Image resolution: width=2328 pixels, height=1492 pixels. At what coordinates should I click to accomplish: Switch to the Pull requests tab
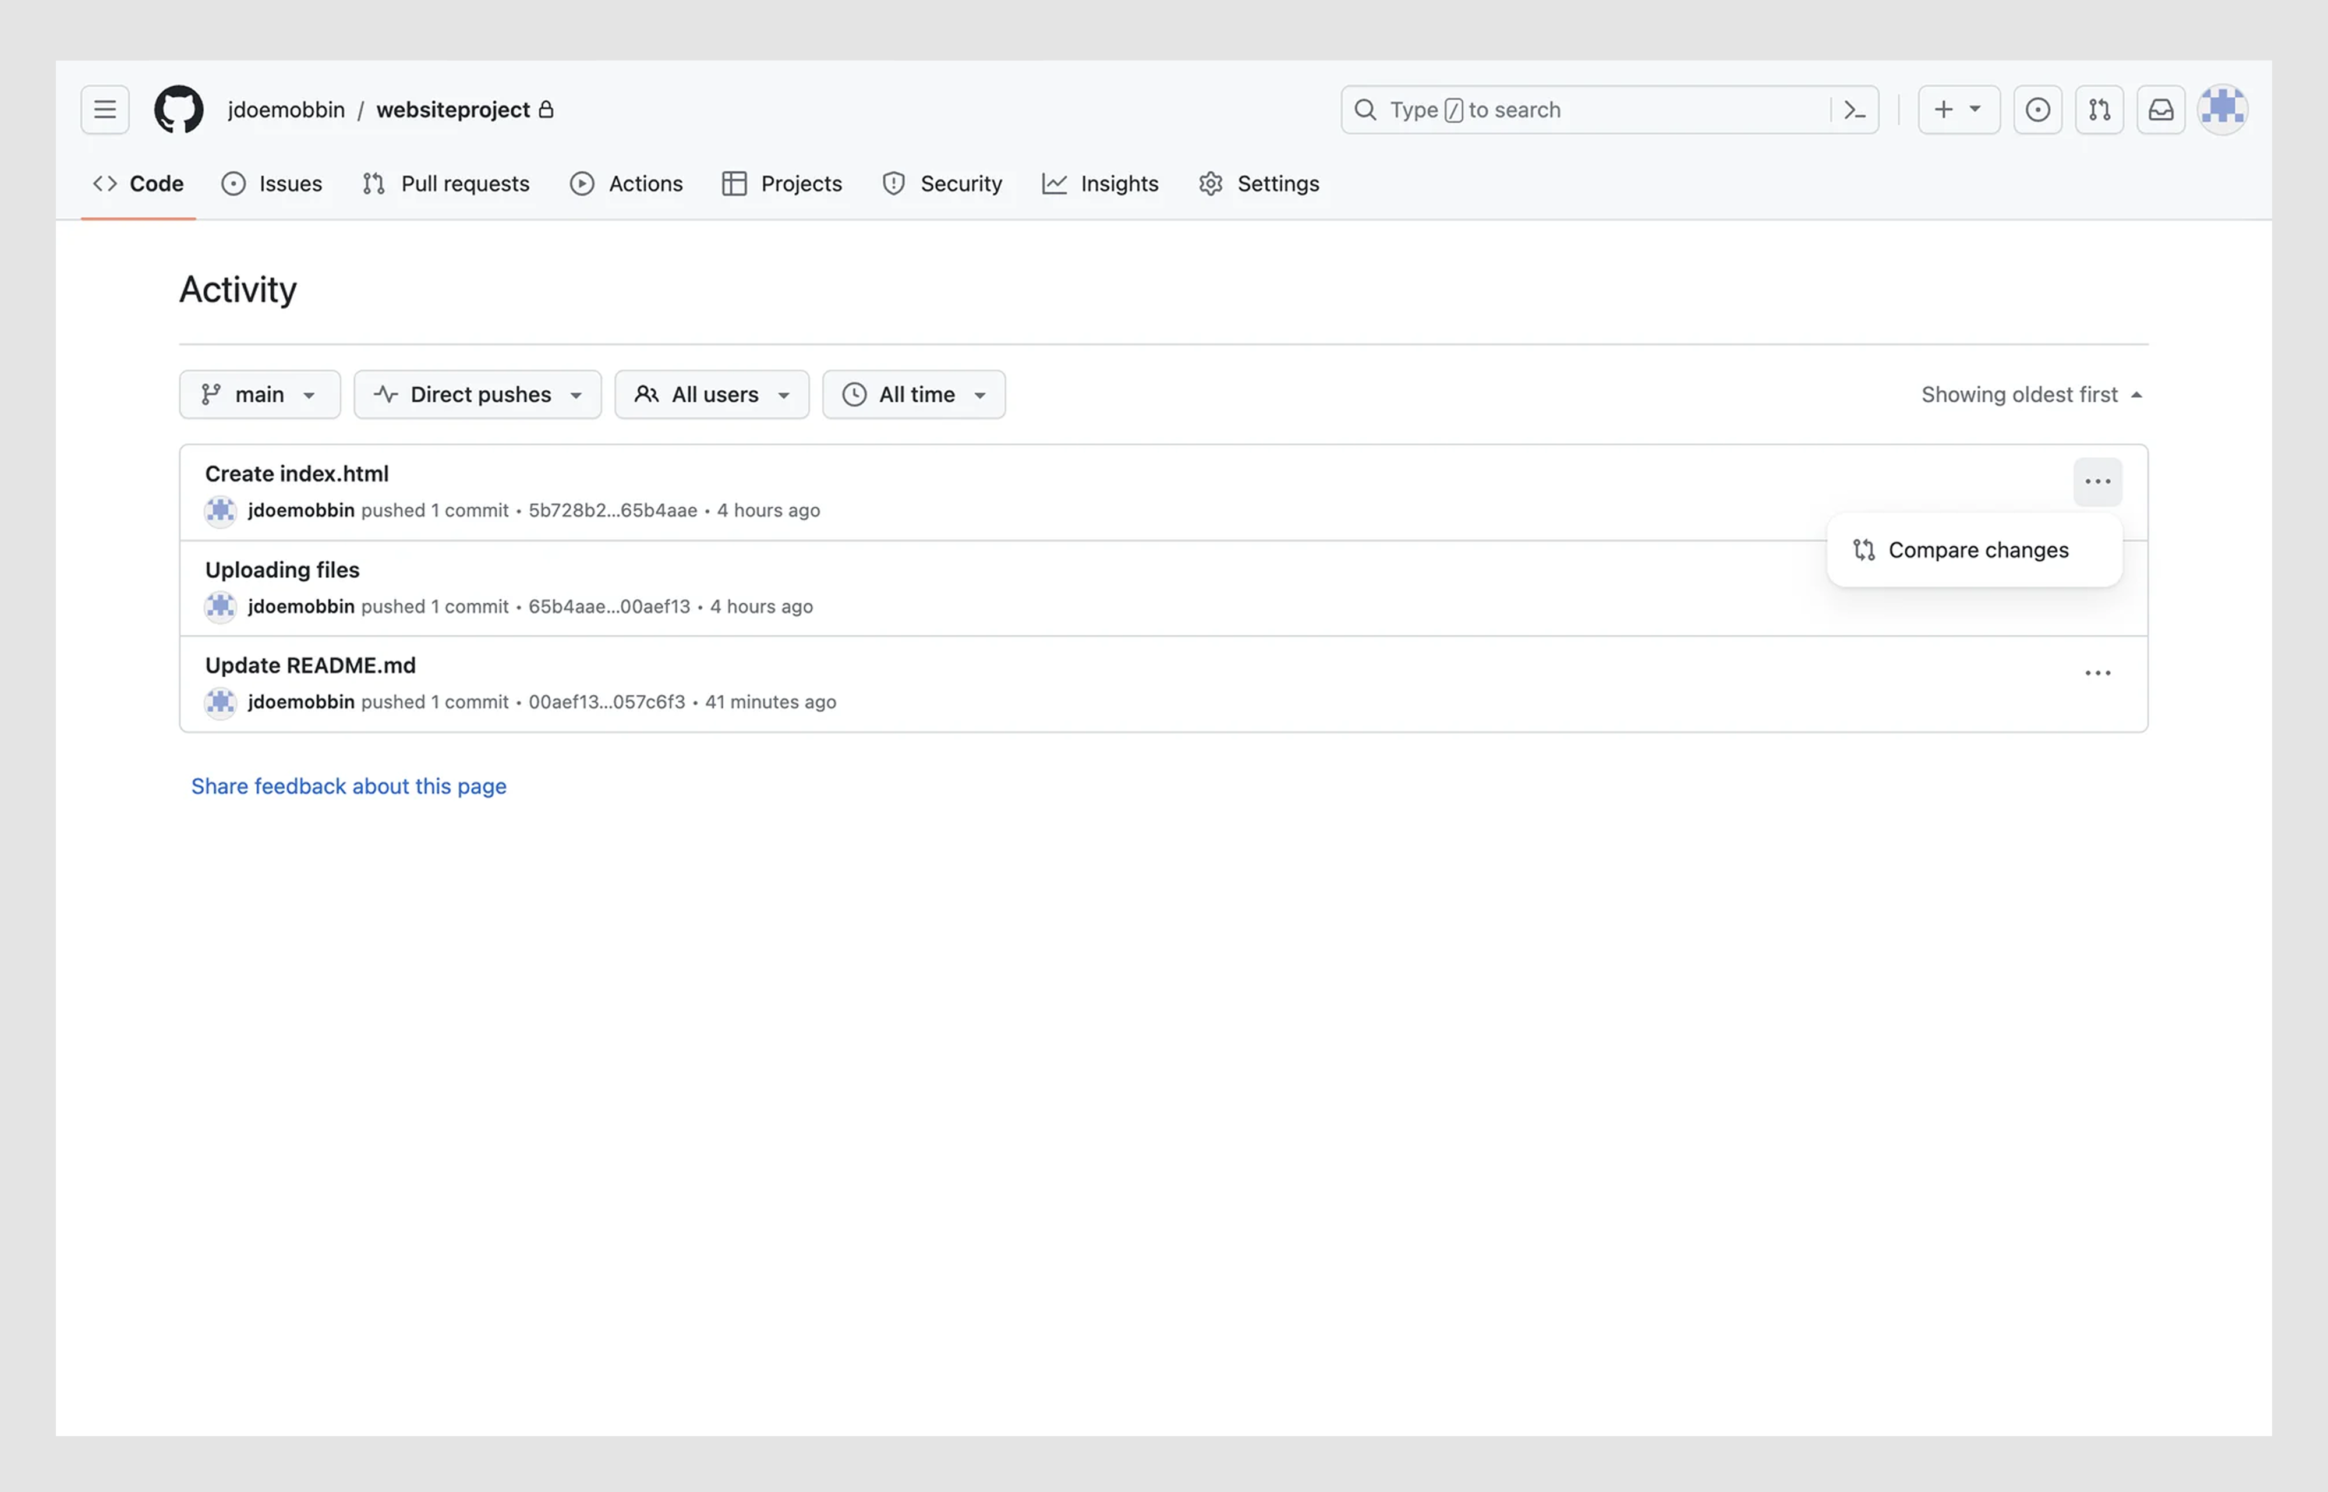pyautogui.click(x=447, y=183)
